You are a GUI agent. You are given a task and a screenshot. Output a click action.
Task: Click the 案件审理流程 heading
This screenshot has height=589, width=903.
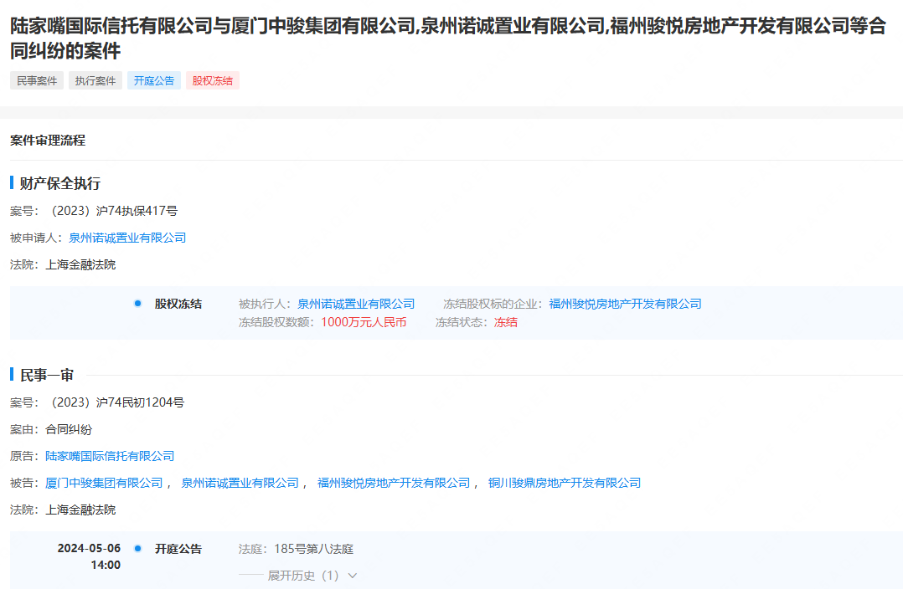pyautogui.click(x=48, y=141)
